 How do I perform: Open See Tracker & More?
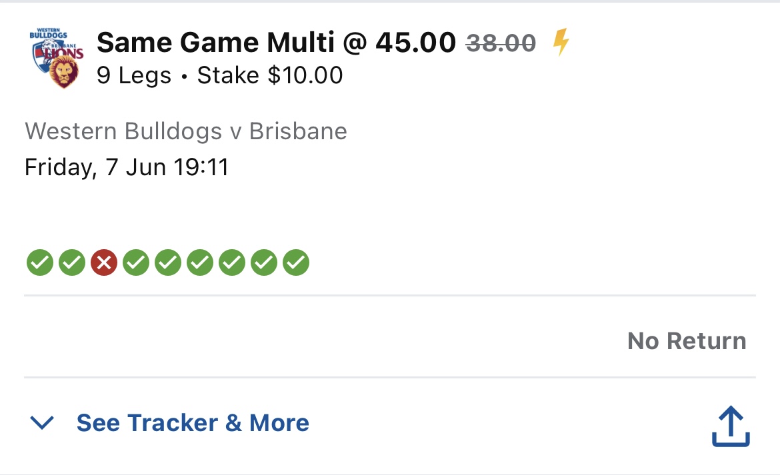(193, 423)
